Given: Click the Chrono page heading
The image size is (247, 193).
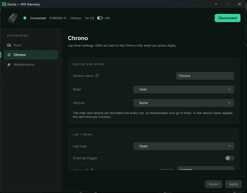Looking at the screenshot, I should click(78, 38).
